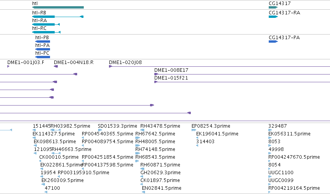Screen dimensions: 330x194
Task: Select the DME1-008E17 clone feature
Action: (x=242, y=74)
